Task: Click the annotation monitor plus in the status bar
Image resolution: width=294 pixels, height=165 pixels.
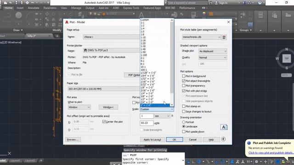Action: pyautogui.click(x=266, y=161)
